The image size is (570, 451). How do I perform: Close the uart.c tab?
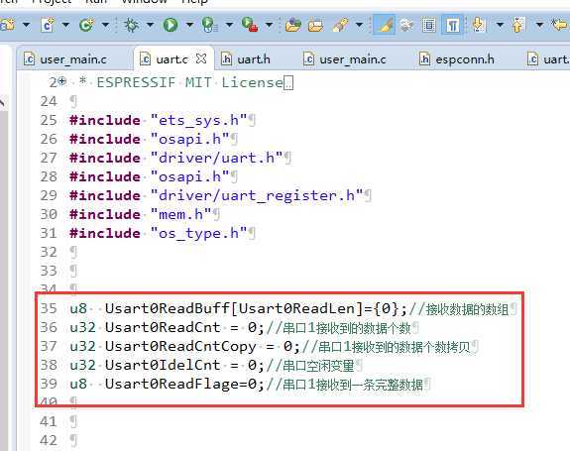click(201, 58)
